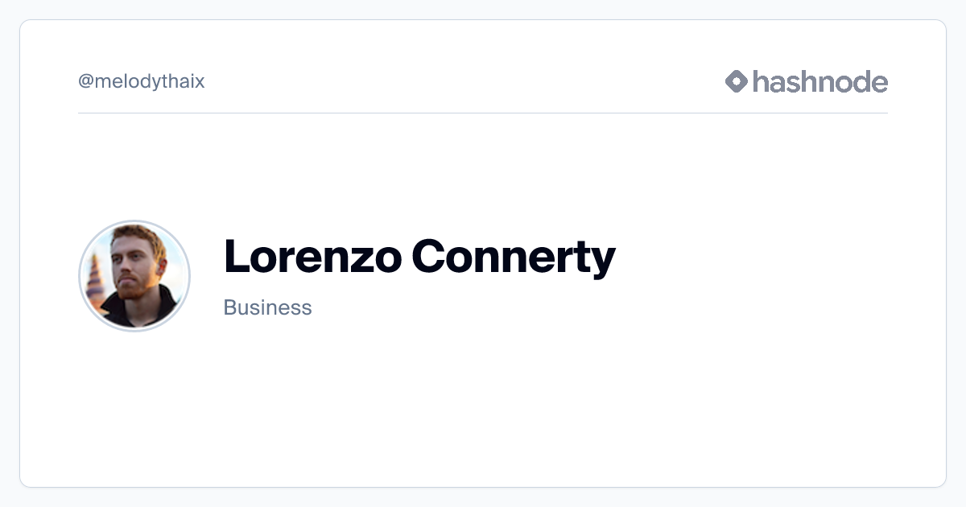Select the word "Lorenzo" in the heading
This screenshot has width=966, height=507.
tap(313, 256)
